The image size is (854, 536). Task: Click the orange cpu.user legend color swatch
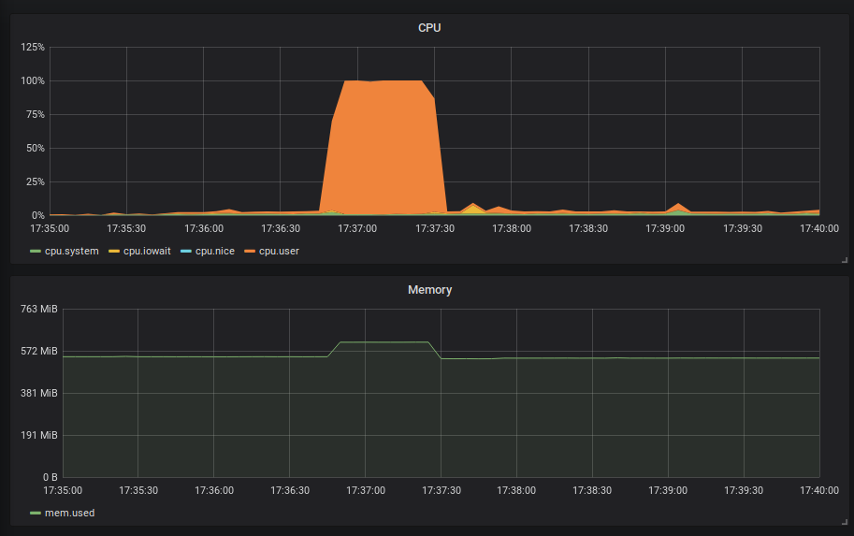pyautogui.click(x=250, y=251)
